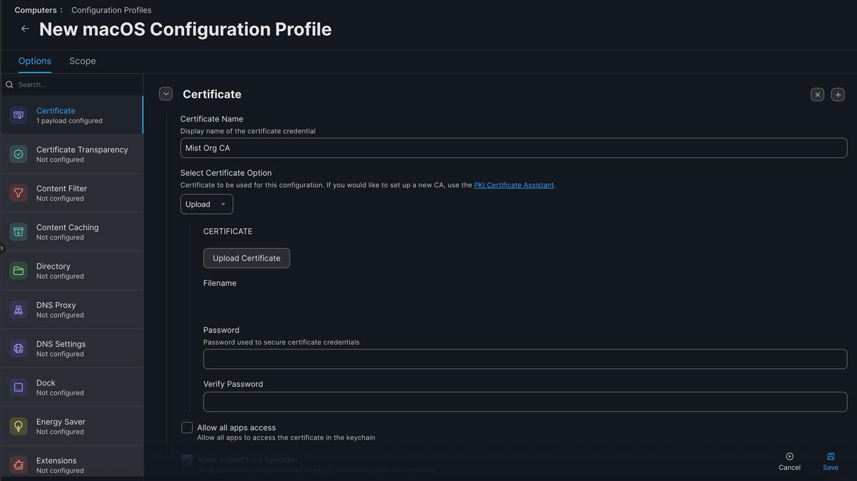Check Allow export from keychain
Viewport: 857px width, 481px height.
click(187, 460)
